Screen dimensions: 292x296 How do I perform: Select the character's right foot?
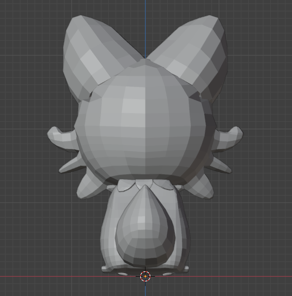coord(179,268)
